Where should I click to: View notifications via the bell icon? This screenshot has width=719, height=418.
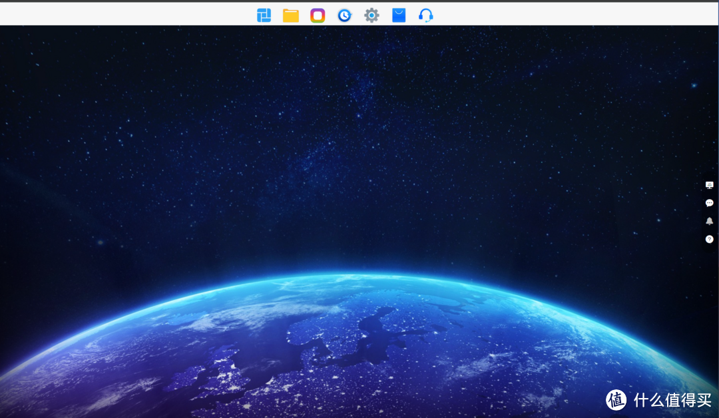click(x=709, y=221)
